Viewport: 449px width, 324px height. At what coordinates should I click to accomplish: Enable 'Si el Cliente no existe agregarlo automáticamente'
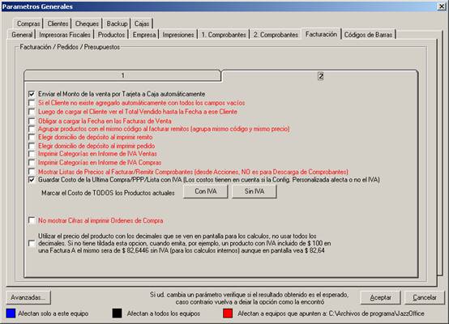point(32,103)
